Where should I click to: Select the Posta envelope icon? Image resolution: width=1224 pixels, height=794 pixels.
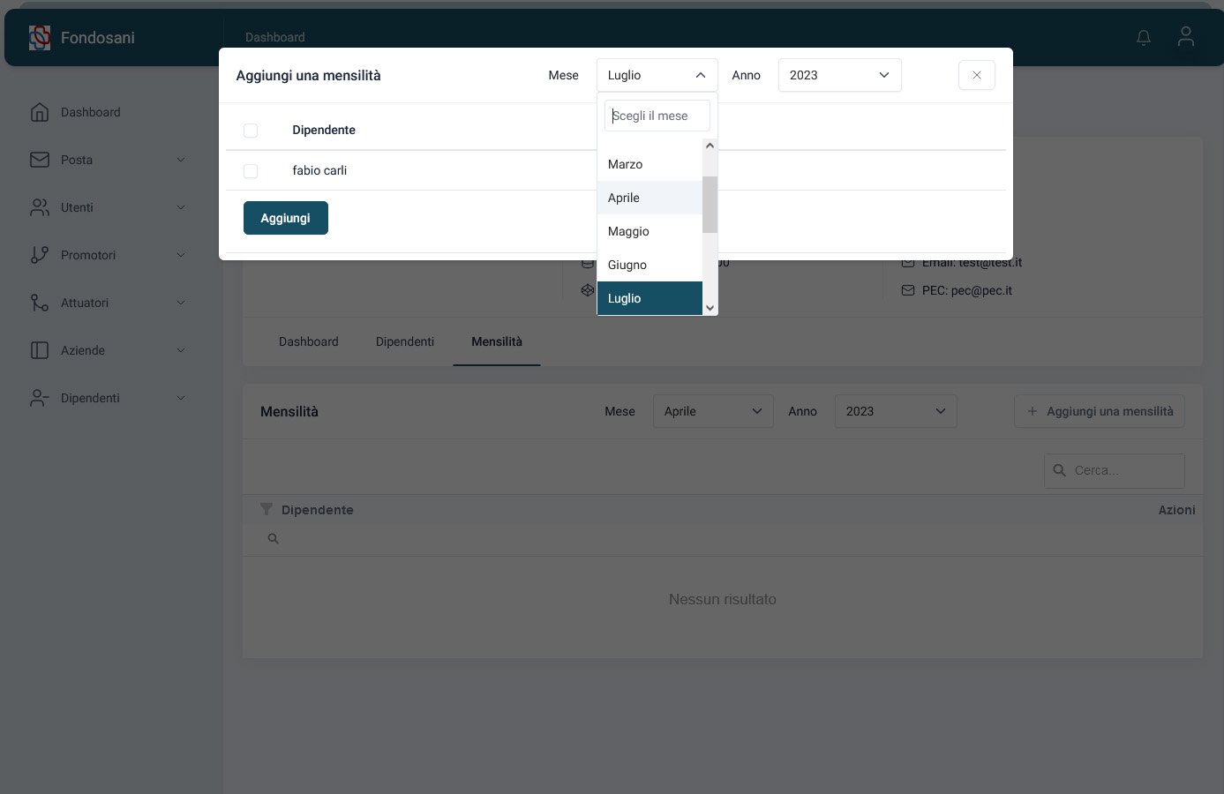click(39, 160)
